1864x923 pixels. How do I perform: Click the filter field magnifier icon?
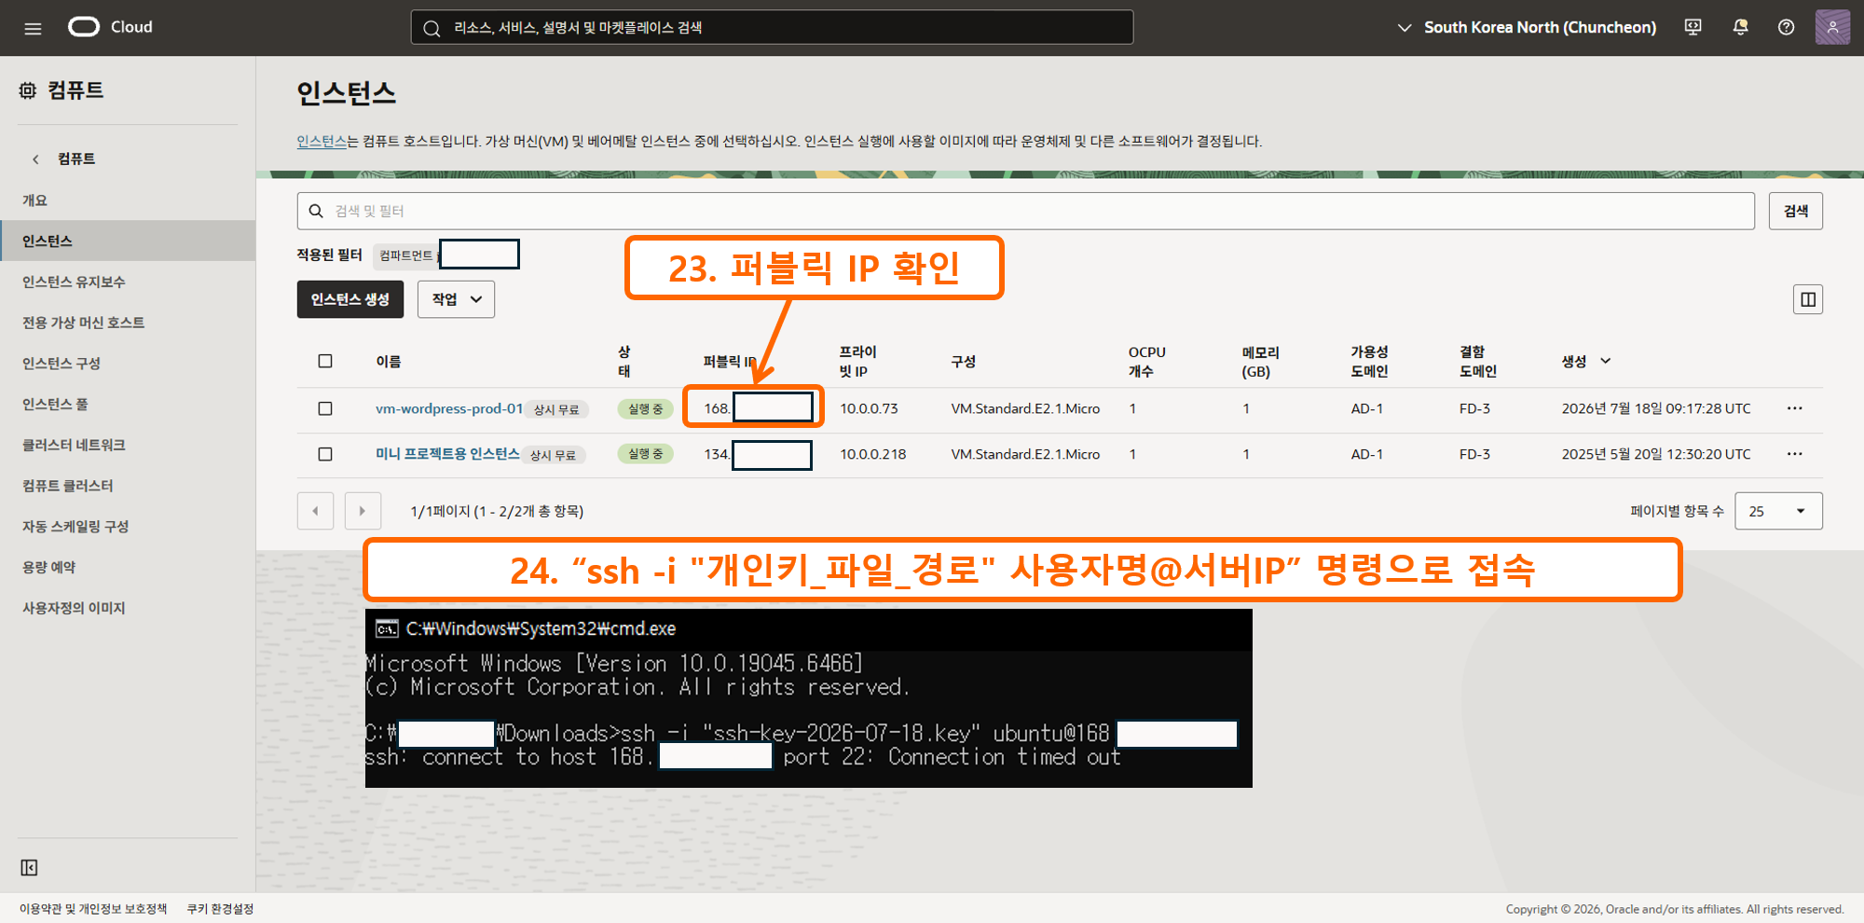(x=316, y=211)
